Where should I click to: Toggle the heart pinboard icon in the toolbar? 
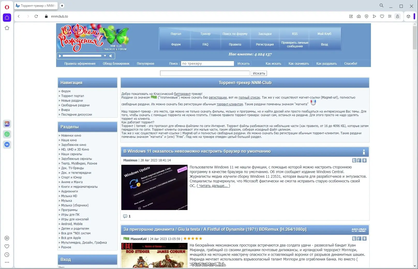coord(382,16)
